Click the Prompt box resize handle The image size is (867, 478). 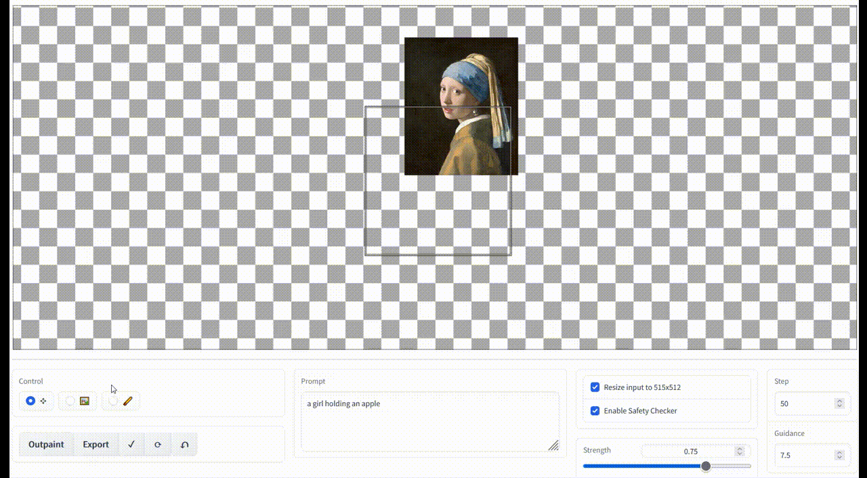pos(553,446)
